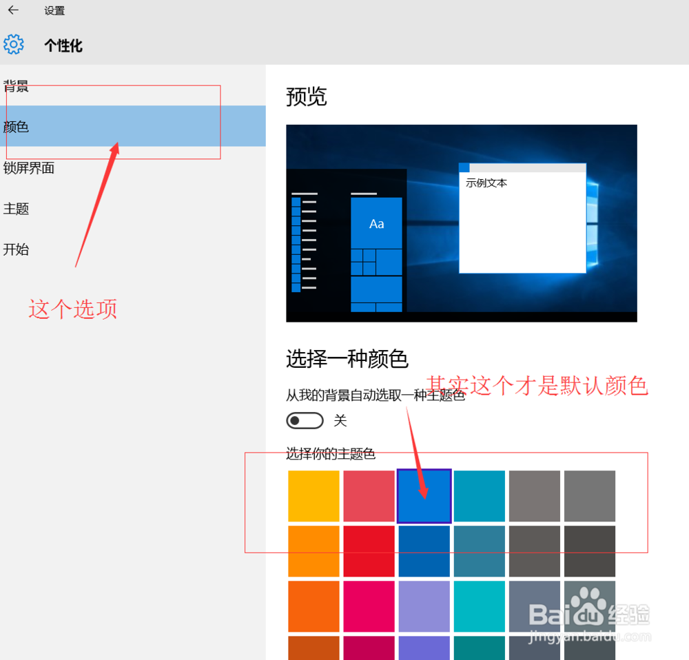This screenshot has width=689, height=660.
Task: Open the 开始 settings page
Action: [16, 249]
